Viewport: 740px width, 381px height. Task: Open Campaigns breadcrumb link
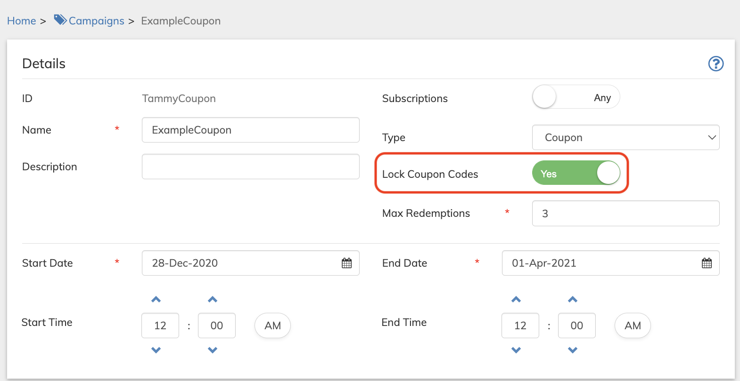click(x=97, y=21)
